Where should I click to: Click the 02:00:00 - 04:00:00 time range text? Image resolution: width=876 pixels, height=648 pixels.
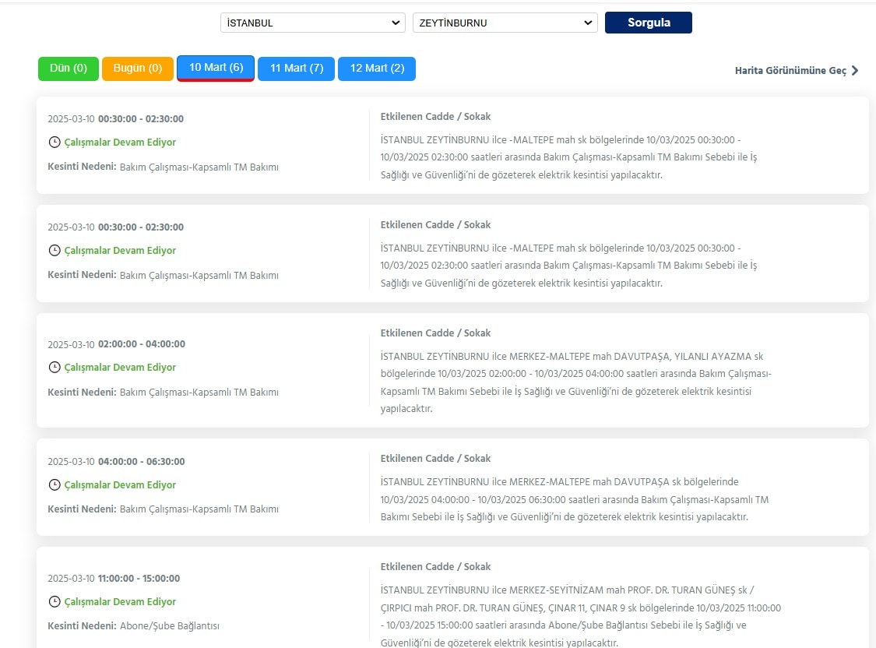tap(142, 344)
